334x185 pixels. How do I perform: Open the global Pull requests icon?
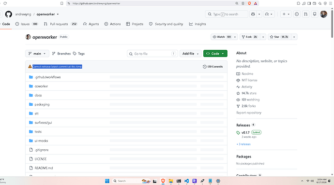[305, 14]
